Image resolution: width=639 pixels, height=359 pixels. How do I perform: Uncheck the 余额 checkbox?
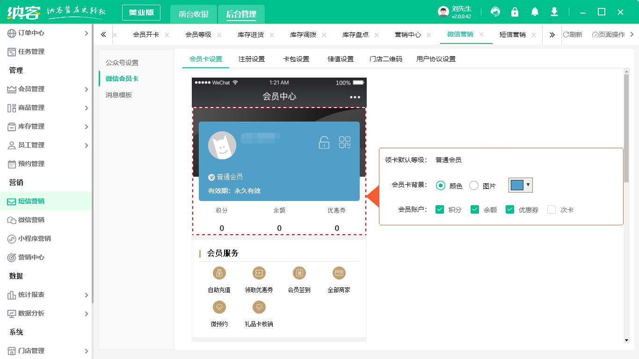pyautogui.click(x=475, y=209)
